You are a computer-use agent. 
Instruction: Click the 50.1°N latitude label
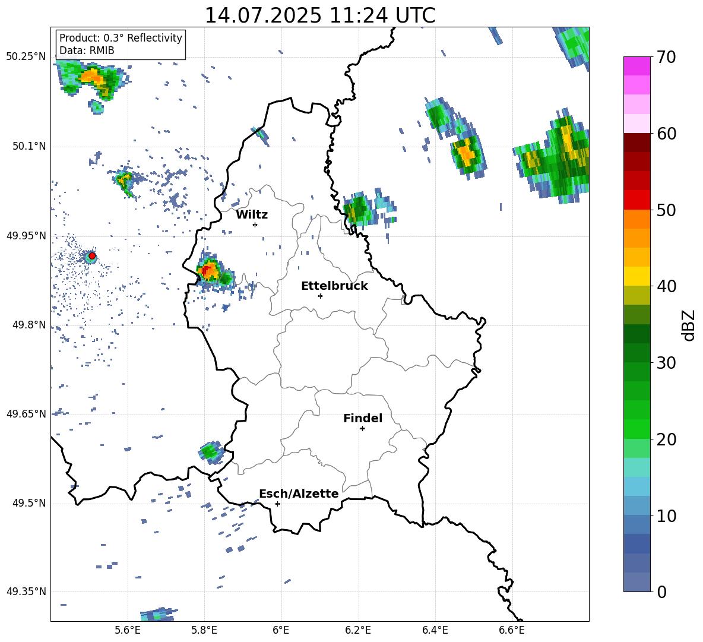pos(29,146)
